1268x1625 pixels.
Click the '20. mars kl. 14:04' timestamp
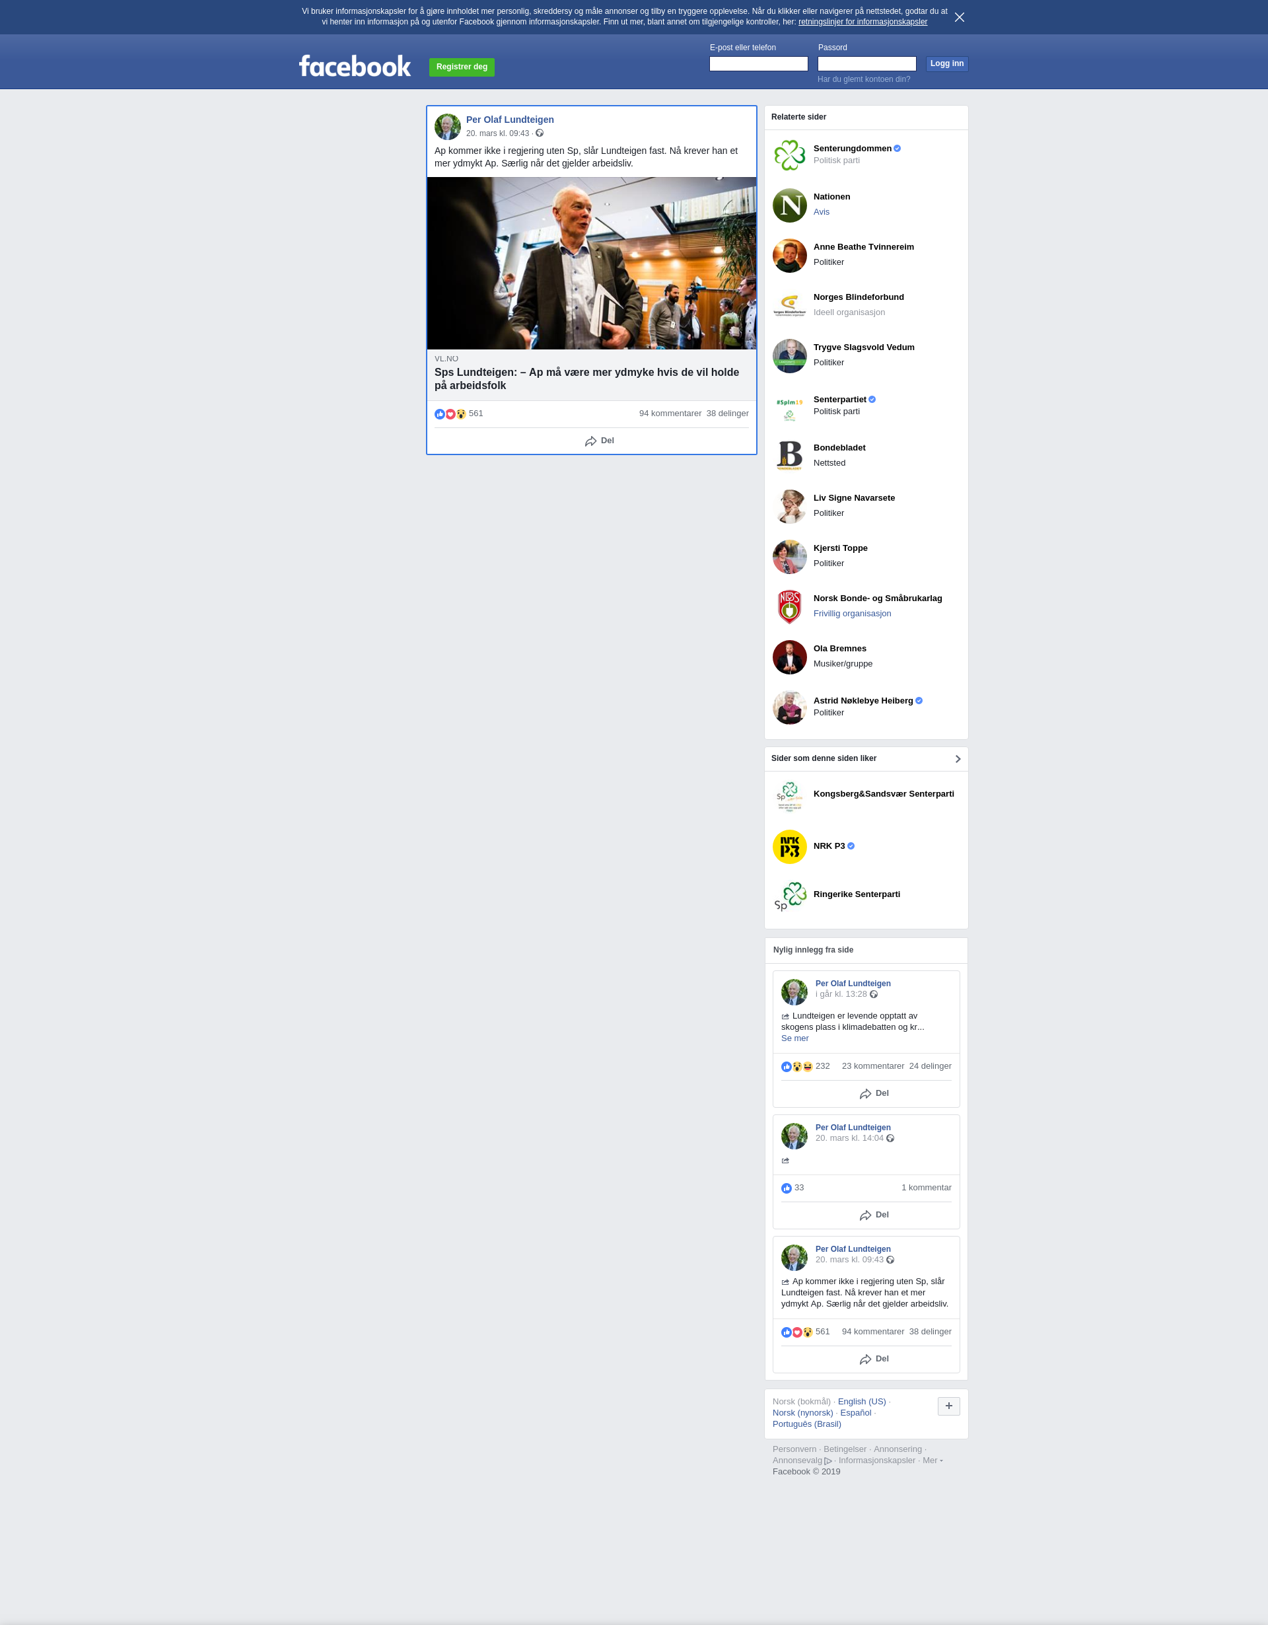pyautogui.click(x=849, y=1137)
